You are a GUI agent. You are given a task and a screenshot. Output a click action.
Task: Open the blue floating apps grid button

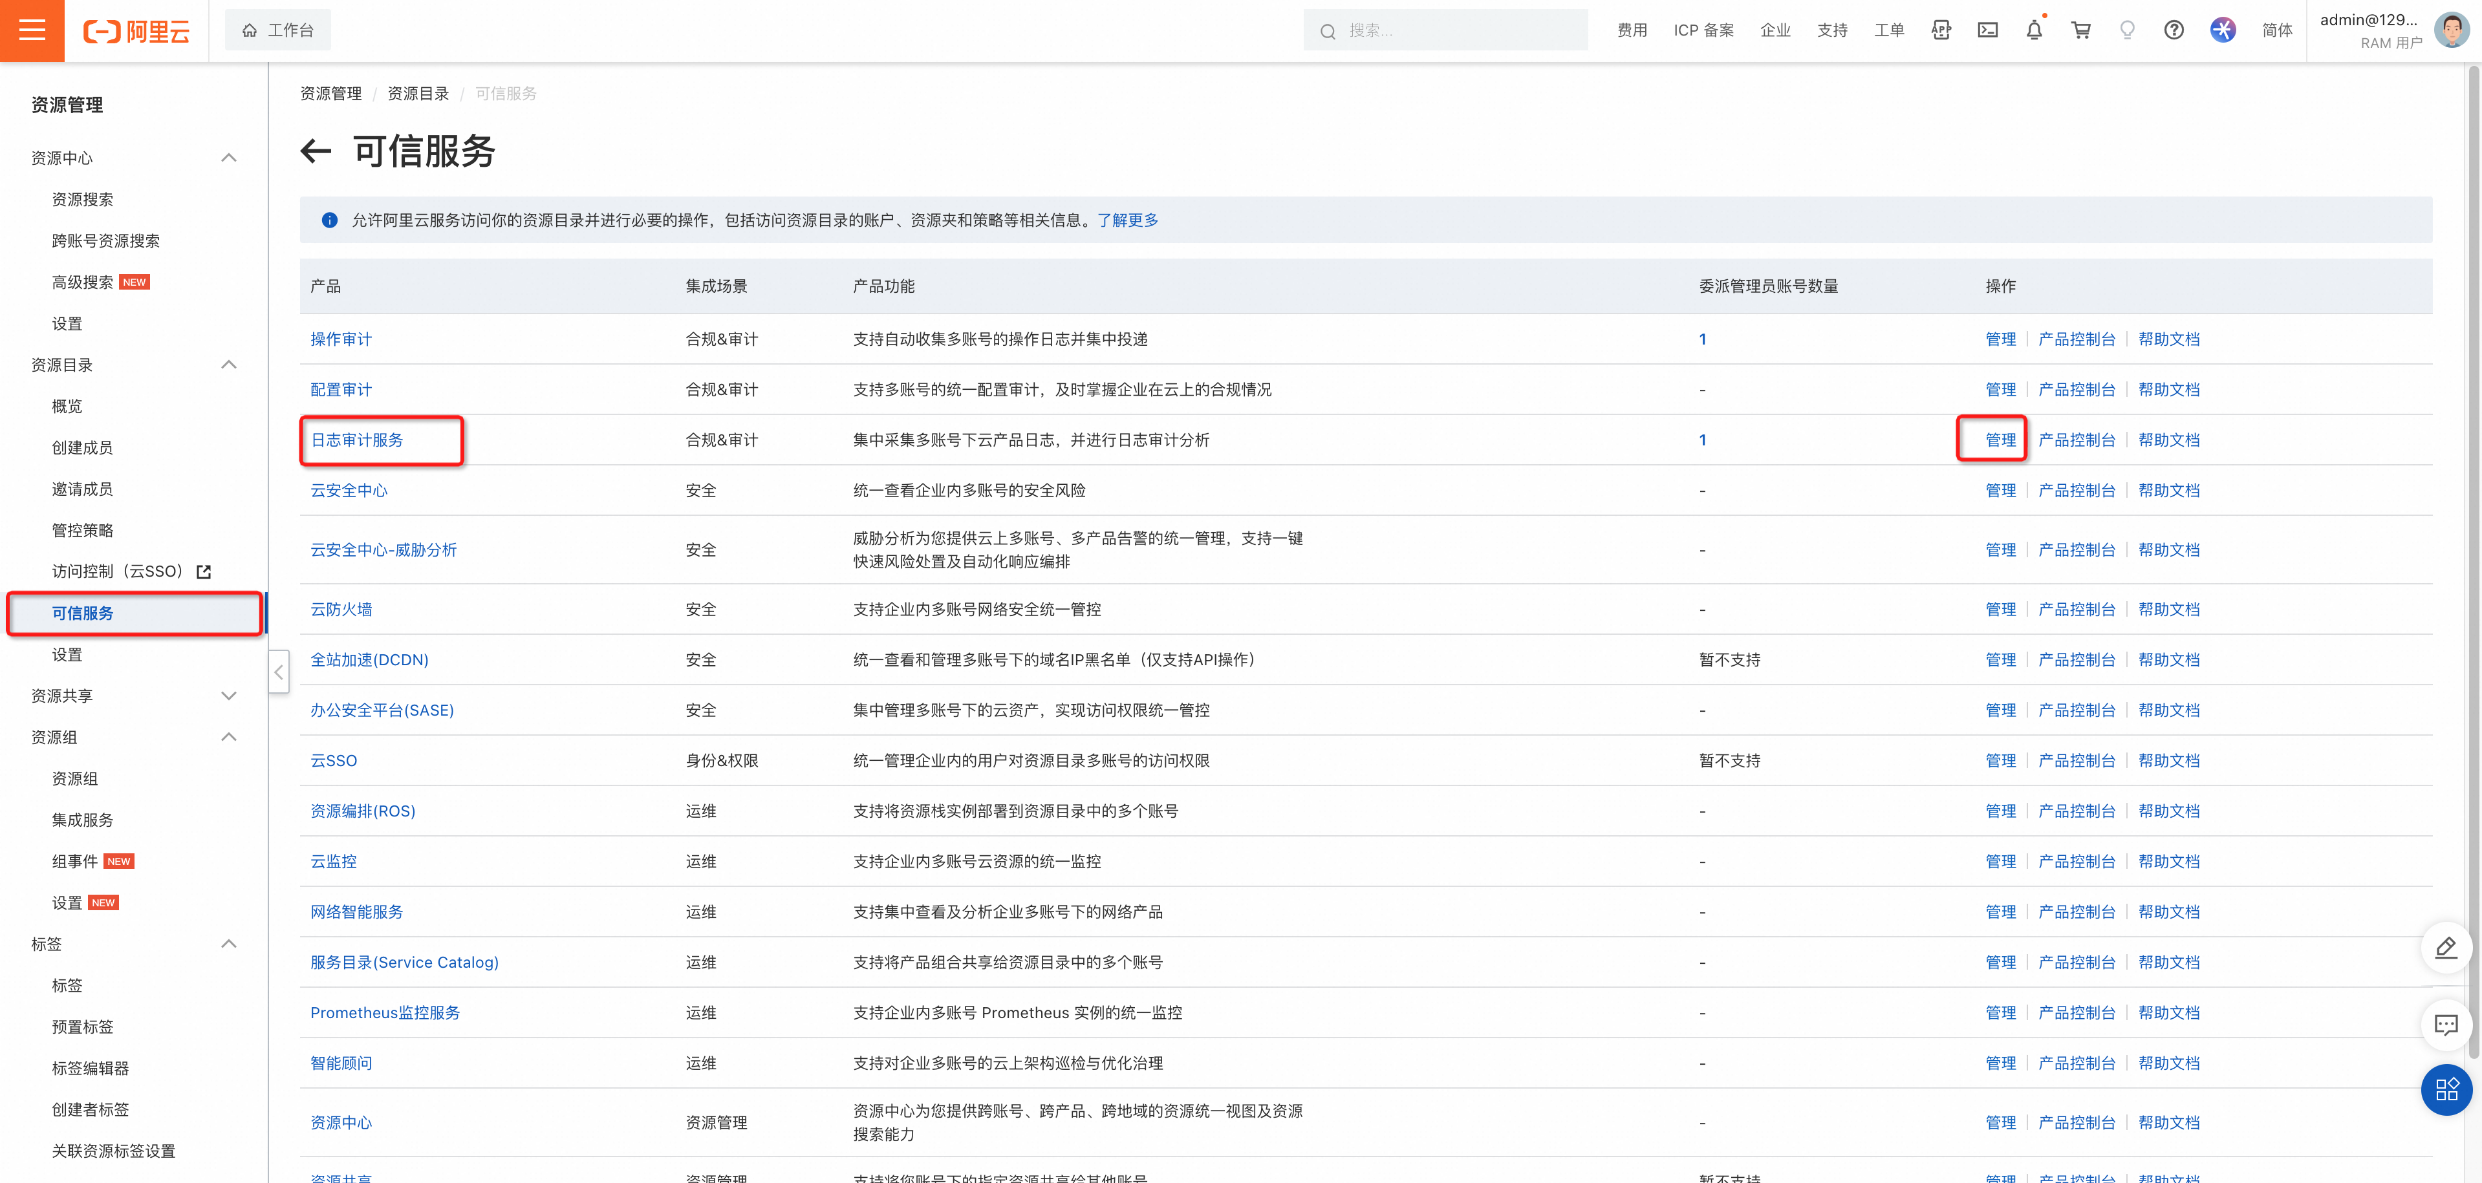[x=2446, y=1091]
